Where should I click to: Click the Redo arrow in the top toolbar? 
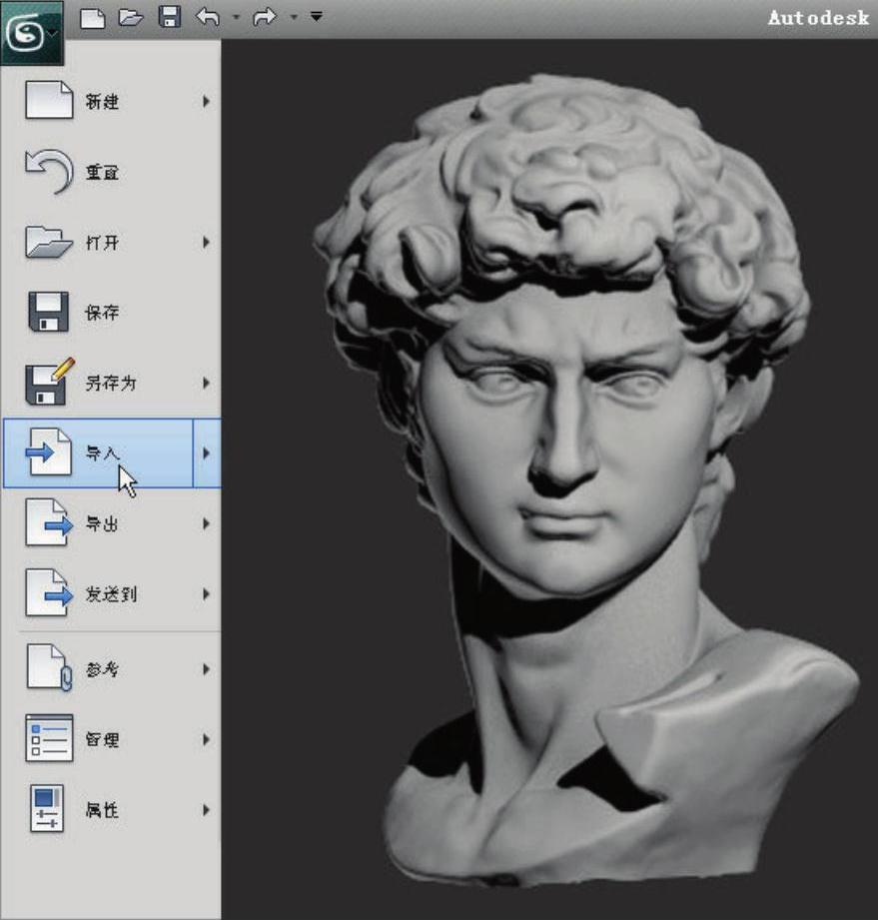coord(265,17)
